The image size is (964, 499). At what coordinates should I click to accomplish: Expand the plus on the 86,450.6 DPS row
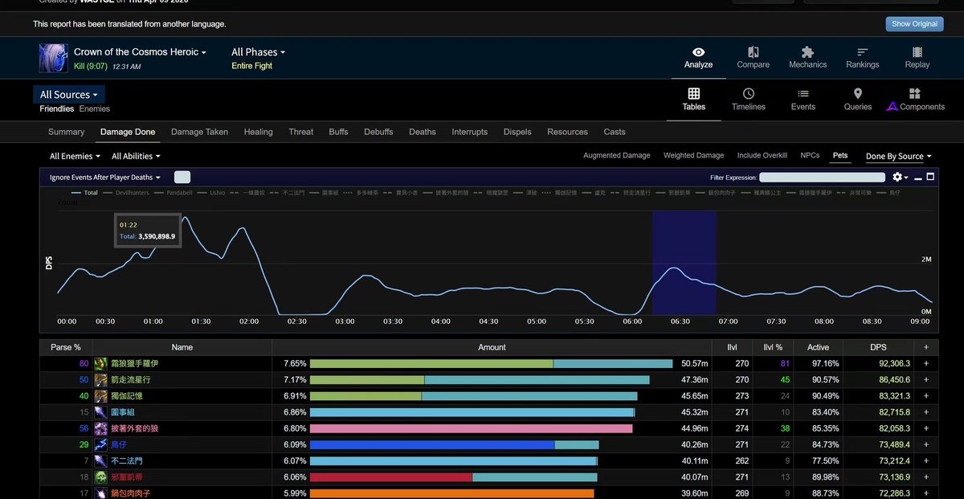point(926,380)
